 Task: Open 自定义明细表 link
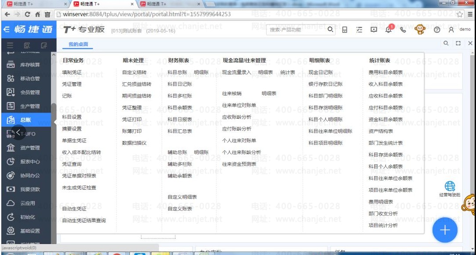(x=182, y=197)
